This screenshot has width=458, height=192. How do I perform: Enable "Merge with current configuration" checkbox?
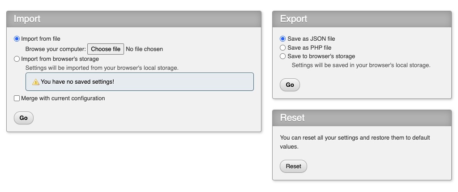click(17, 98)
